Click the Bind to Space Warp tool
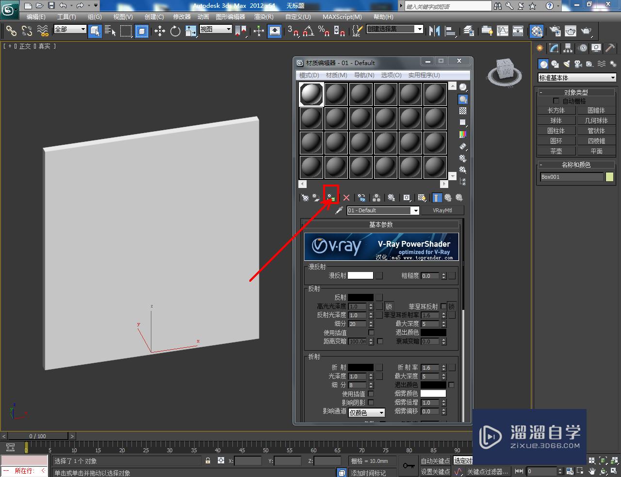 (x=43, y=31)
